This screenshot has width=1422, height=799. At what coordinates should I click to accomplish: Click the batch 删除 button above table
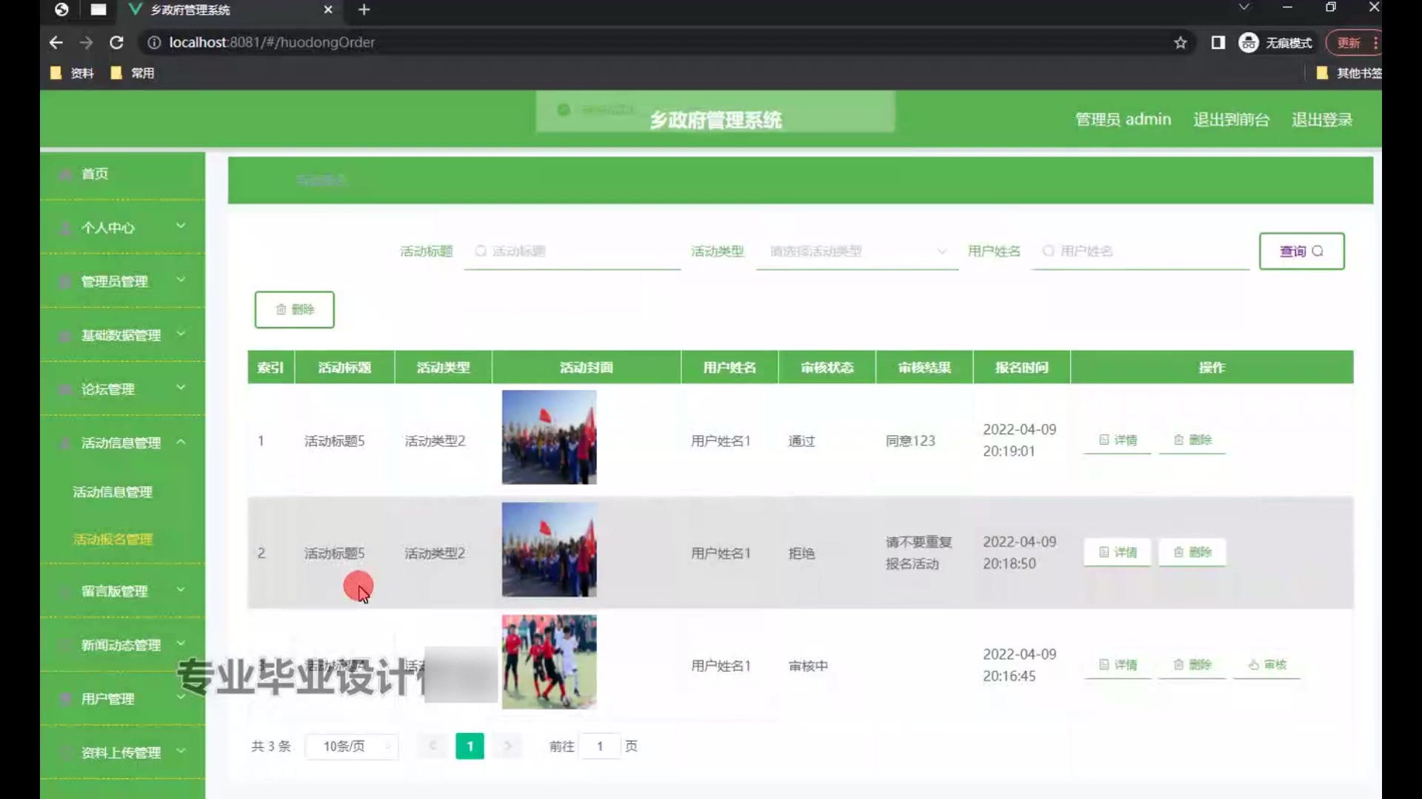coord(294,309)
